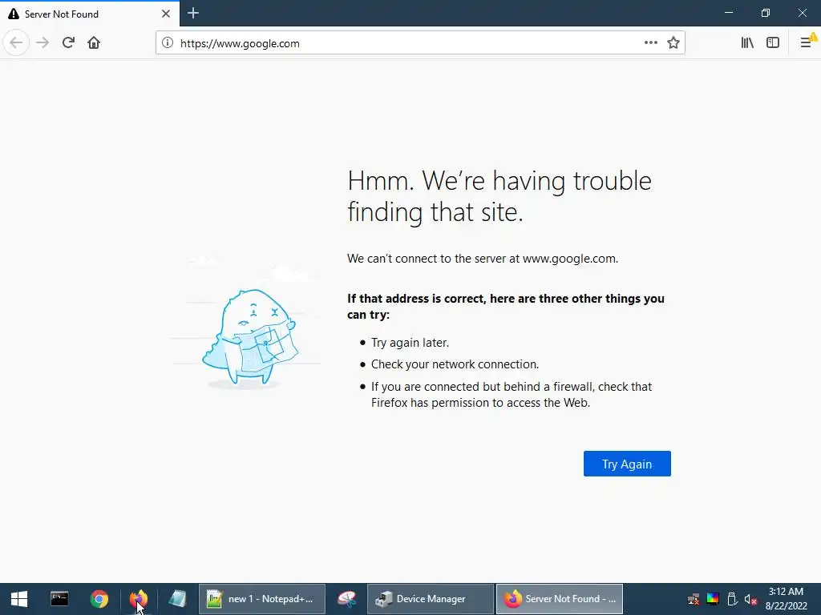Open Firefox hamburger menu
The width and height of the screenshot is (821, 615).
click(807, 43)
